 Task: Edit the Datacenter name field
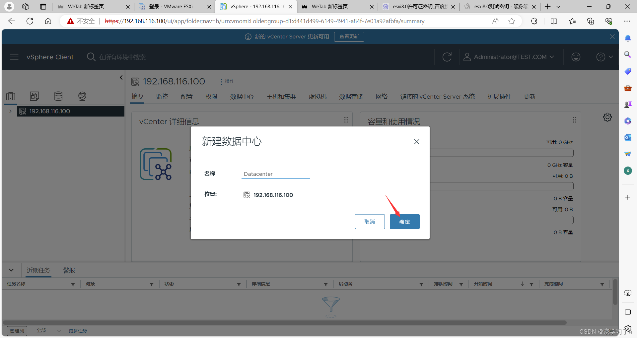[276, 174]
